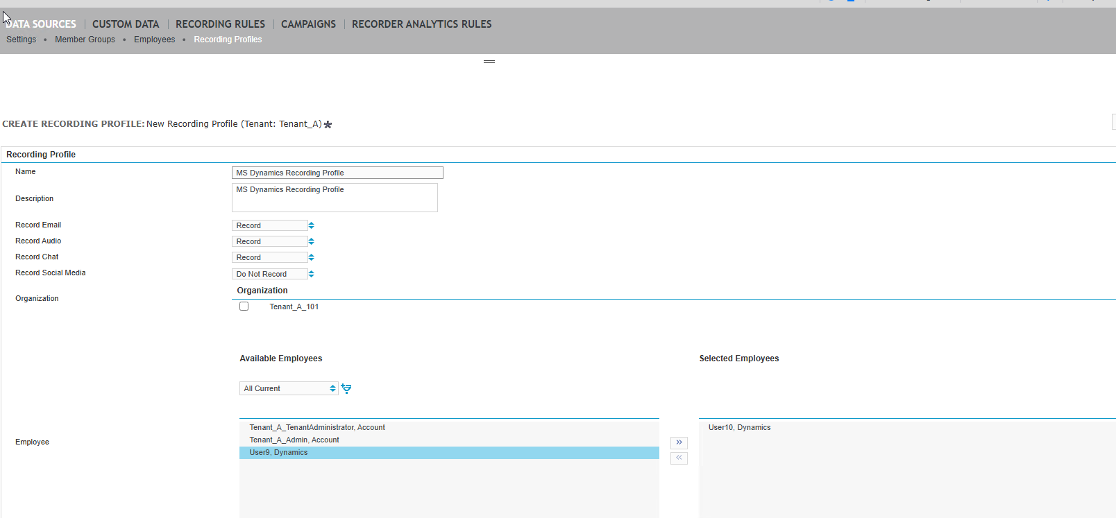Click the Name input field
Viewport: 1116px width, 518px height.
click(337, 173)
